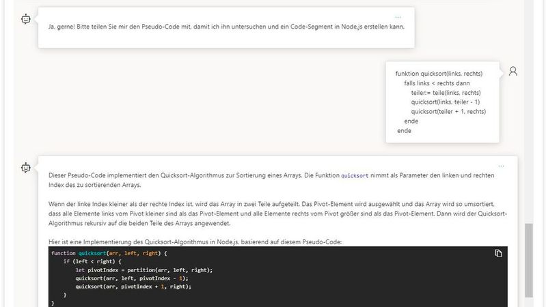The image size is (546, 307).
Task: Click the bot avatar beside the first reply
Action: (x=26, y=20)
